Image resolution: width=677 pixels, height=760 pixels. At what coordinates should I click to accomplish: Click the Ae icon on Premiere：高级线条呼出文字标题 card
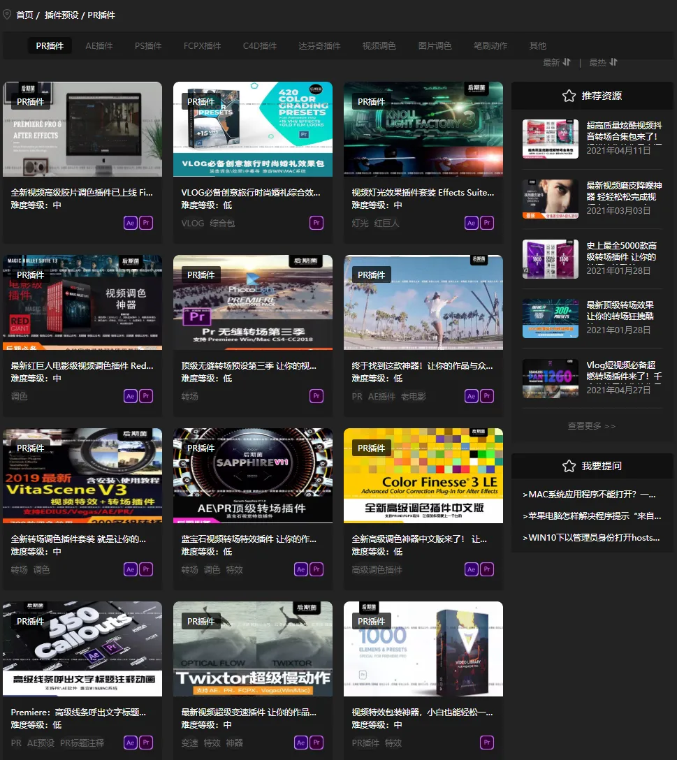tap(131, 743)
